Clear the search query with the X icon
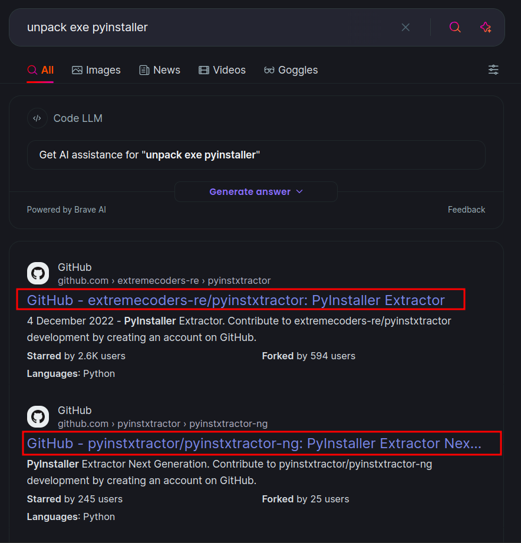This screenshot has height=543, width=521. pos(405,27)
